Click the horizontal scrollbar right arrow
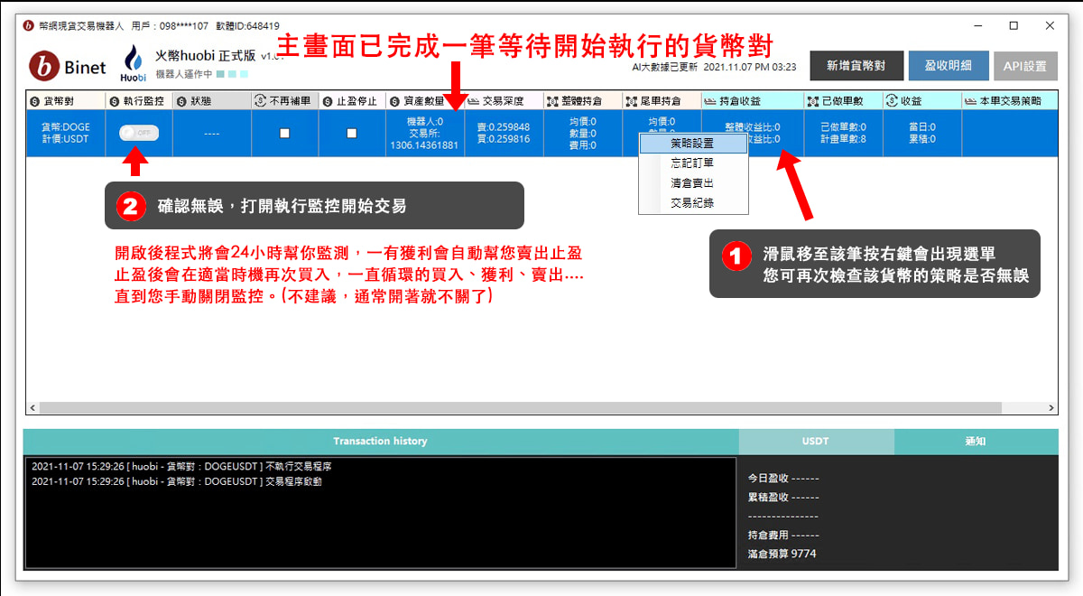 pos(1051,408)
